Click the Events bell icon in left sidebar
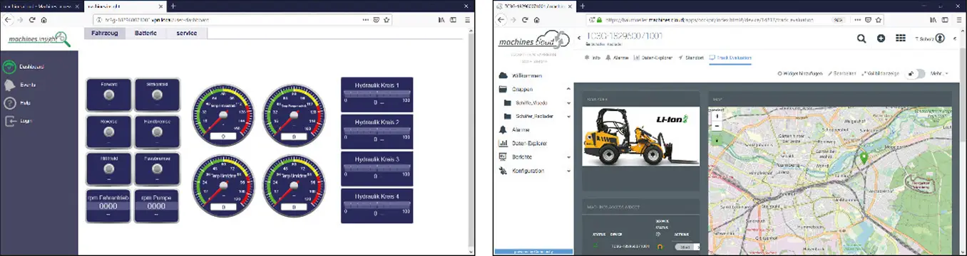The width and height of the screenshot is (967, 256). [9, 85]
